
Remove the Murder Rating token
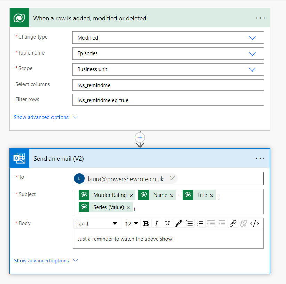[131, 195]
